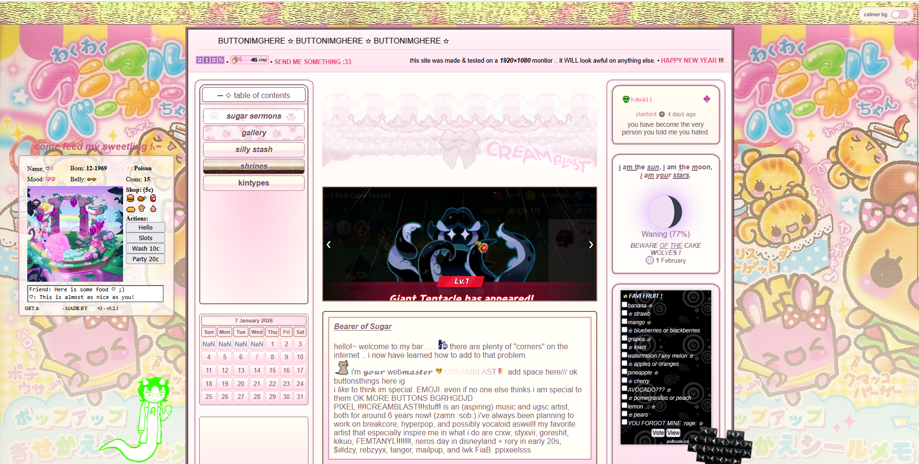Toggle the calmer bg switch
This screenshot has height=464, width=919.
click(x=899, y=14)
